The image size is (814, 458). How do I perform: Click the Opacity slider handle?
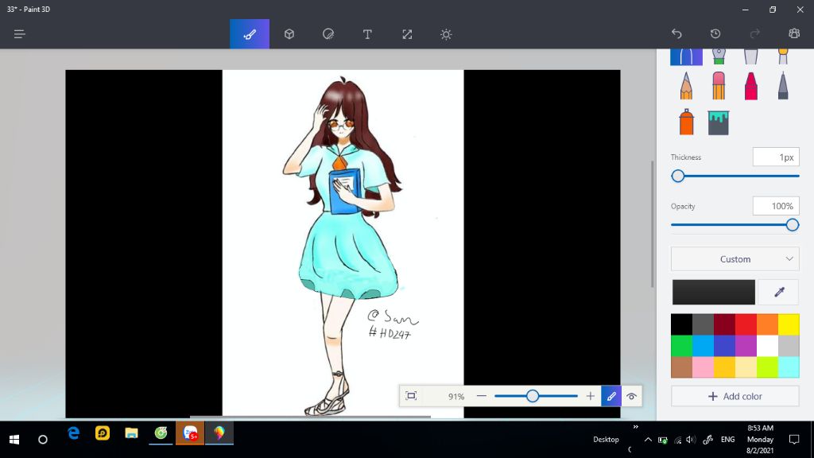(x=793, y=225)
